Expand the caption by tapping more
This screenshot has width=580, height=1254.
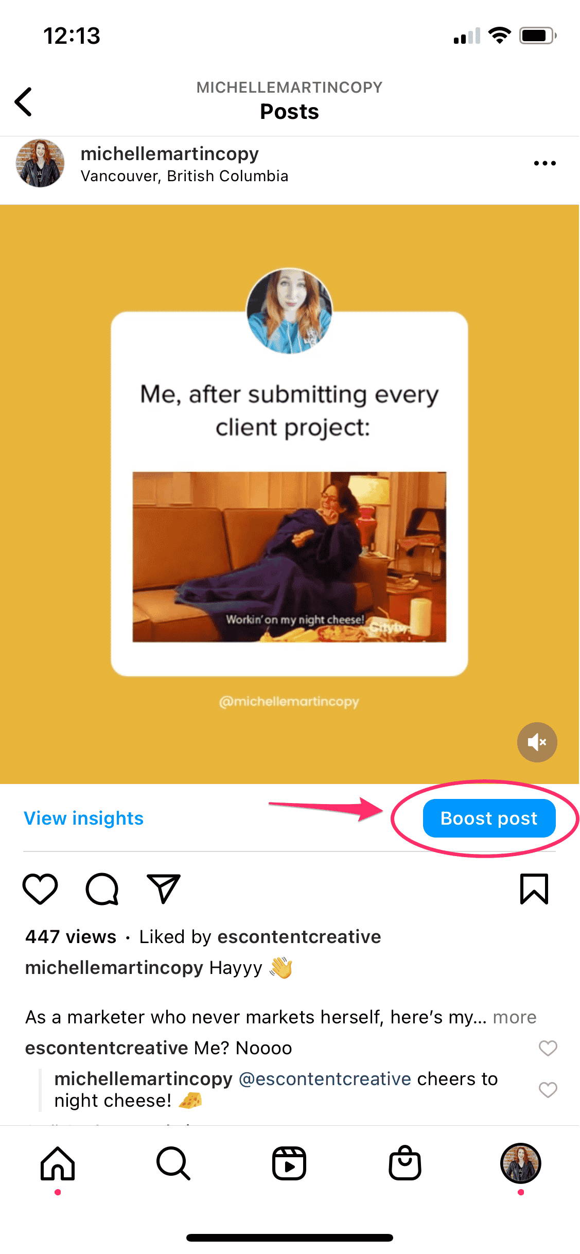tap(515, 1017)
